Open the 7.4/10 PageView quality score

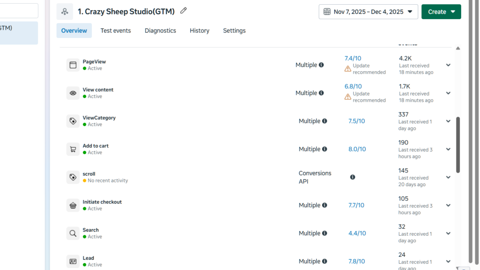352,59
